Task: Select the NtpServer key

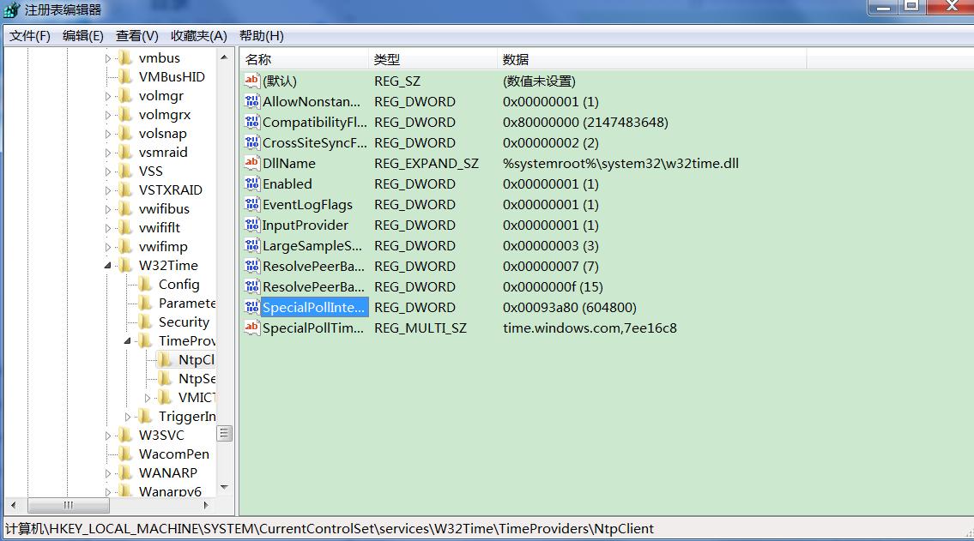Action: [192, 378]
